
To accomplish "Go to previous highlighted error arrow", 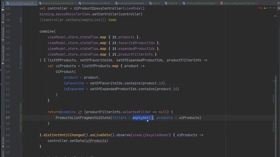I will 270,8.
